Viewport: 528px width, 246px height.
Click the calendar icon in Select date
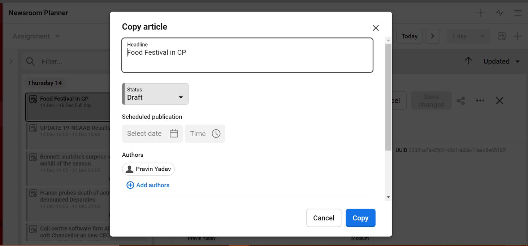click(174, 134)
